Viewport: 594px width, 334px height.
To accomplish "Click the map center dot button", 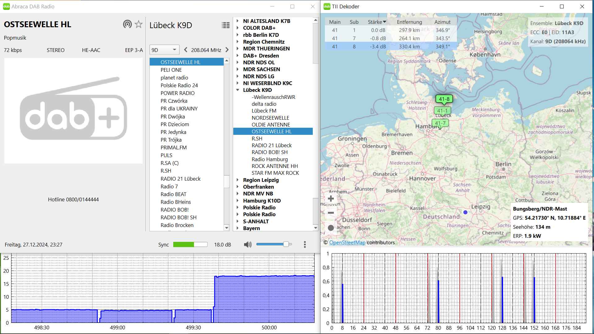I will [x=331, y=228].
